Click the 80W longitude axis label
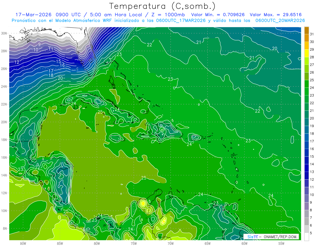Image resolution: width=319 pixels, height=247 pixels. [97, 244]
